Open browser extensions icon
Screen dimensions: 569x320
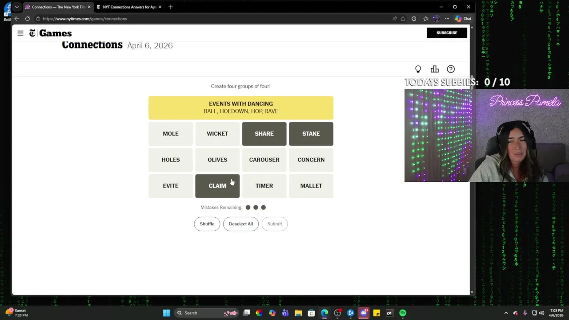coord(414,19)
